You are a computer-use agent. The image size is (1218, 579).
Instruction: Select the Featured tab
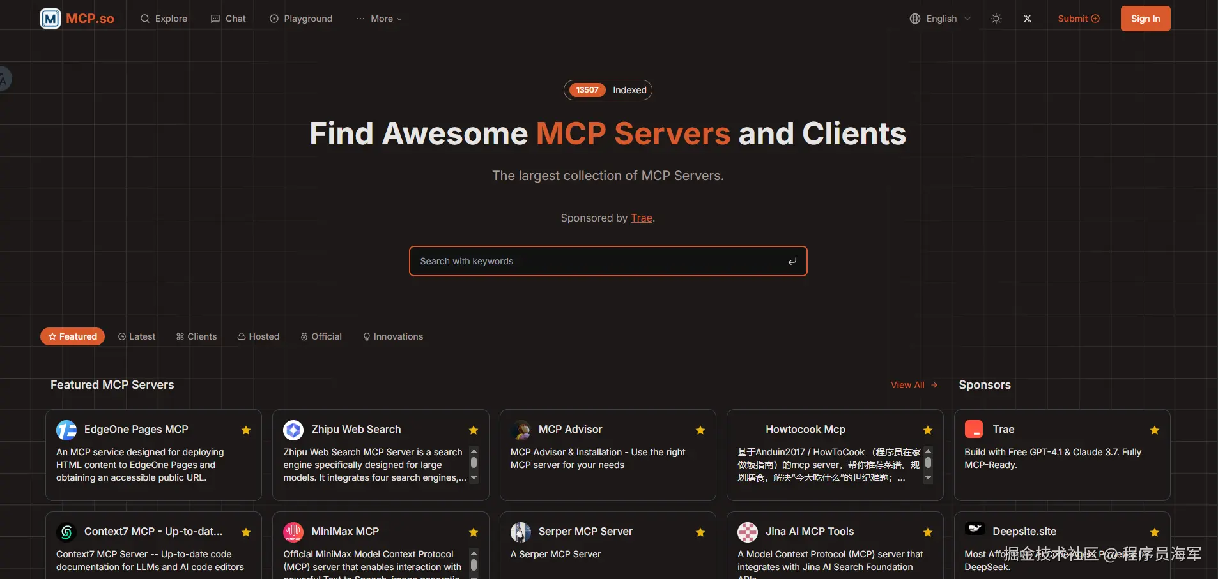[x=72, y=336]
